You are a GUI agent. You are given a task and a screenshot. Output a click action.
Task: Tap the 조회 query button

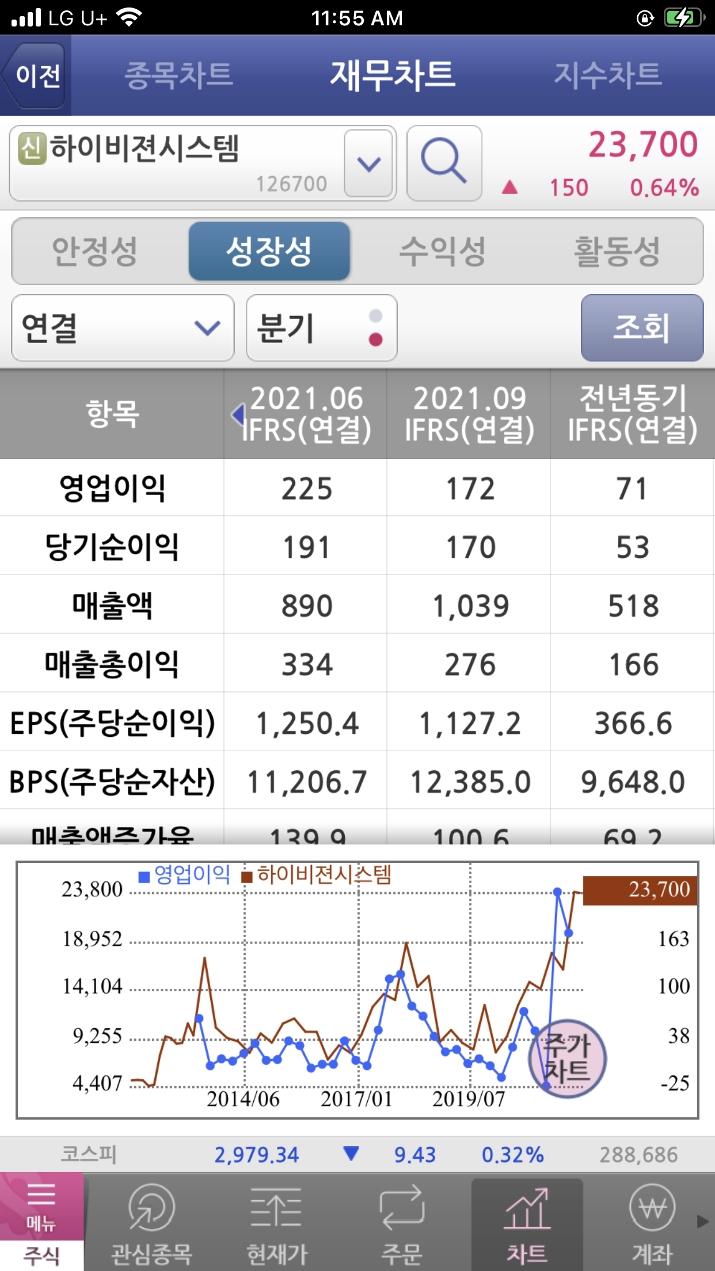[642, 328]
